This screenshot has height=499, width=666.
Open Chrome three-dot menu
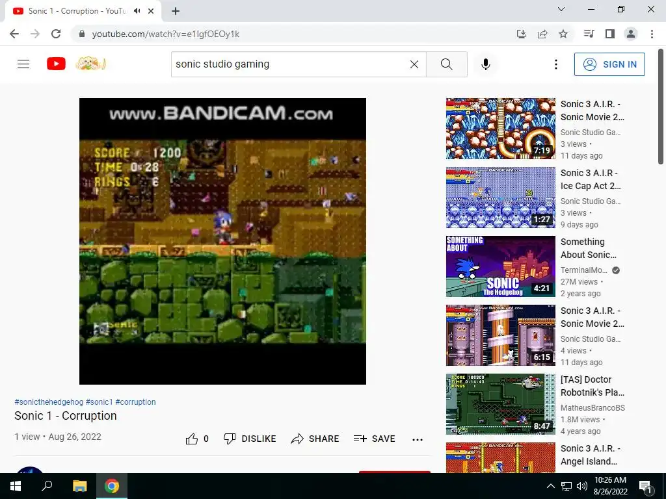click(x=652, y=34)
